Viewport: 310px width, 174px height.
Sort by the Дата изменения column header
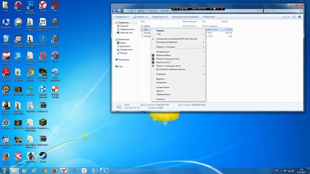point(189,21)
